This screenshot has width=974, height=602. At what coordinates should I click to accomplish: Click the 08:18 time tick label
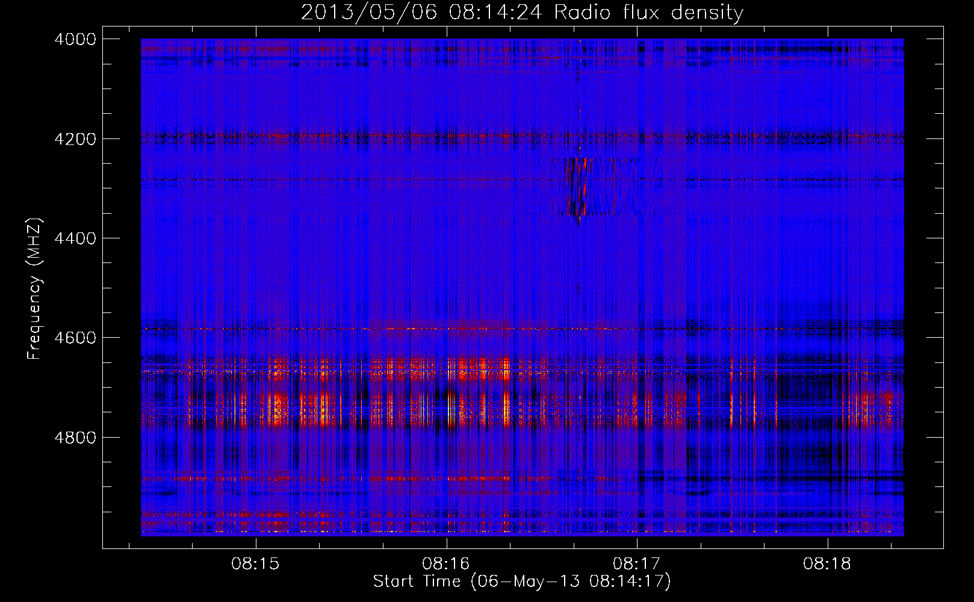(x=827, y=563)
